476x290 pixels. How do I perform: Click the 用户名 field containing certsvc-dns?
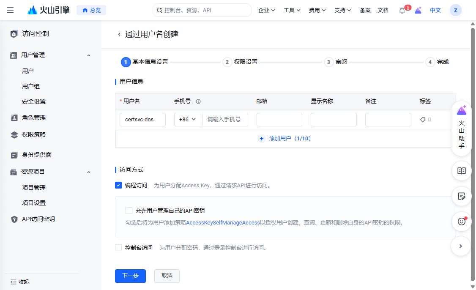point(142,119)
